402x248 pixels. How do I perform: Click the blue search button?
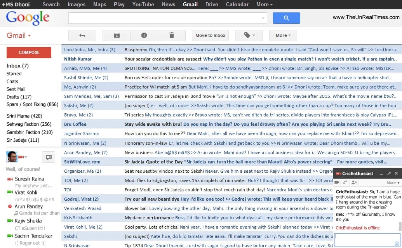pos(286,18)
